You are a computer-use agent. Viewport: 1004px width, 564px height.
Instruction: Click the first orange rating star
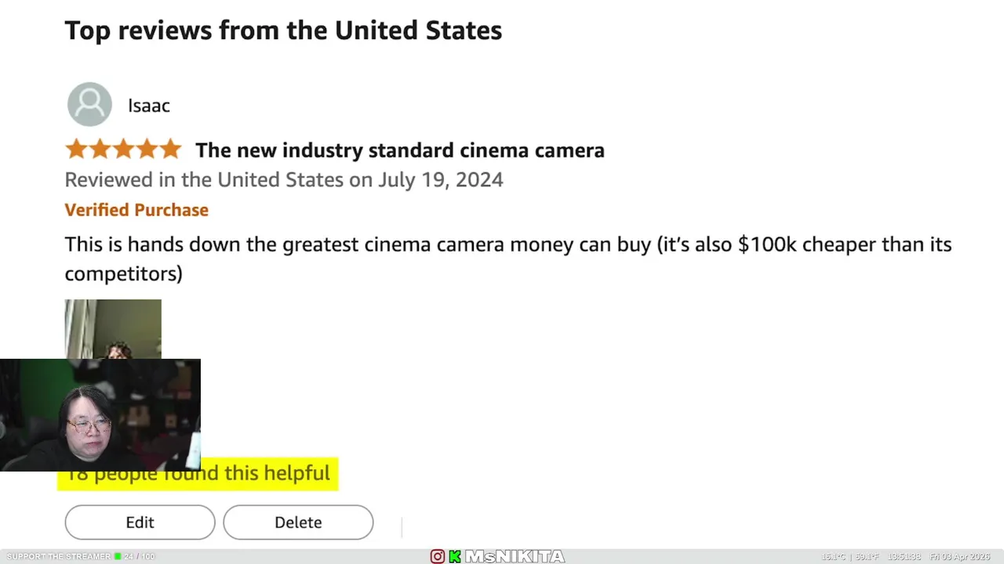point(76,150)
